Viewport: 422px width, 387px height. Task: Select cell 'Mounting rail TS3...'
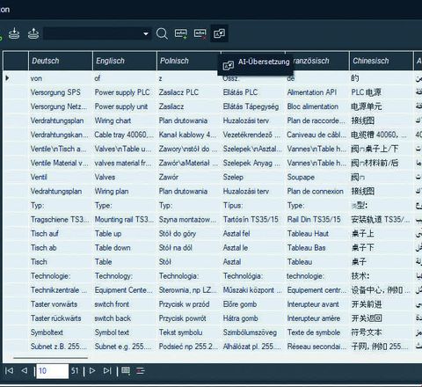click(x=125, y=219)
